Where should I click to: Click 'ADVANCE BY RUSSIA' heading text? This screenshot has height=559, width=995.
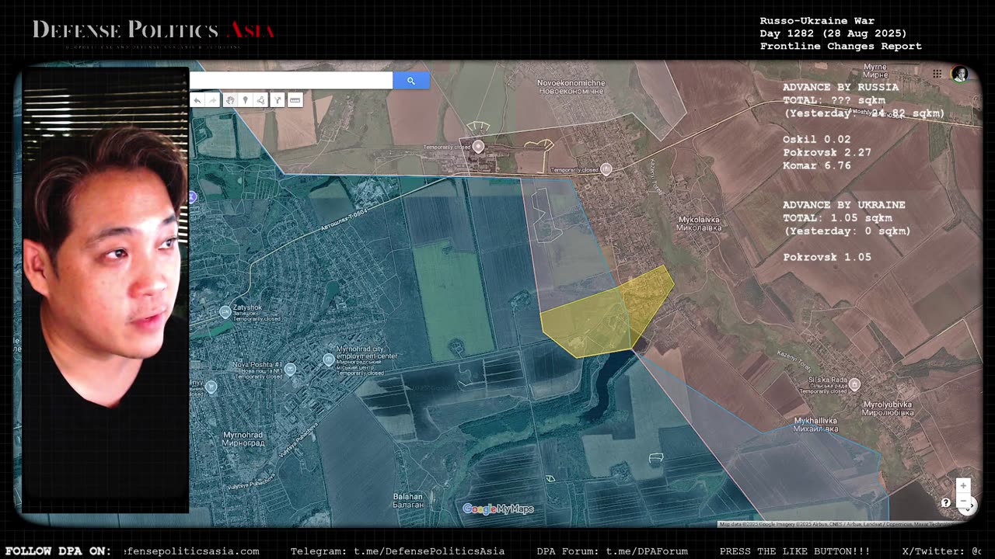(840, 87)
